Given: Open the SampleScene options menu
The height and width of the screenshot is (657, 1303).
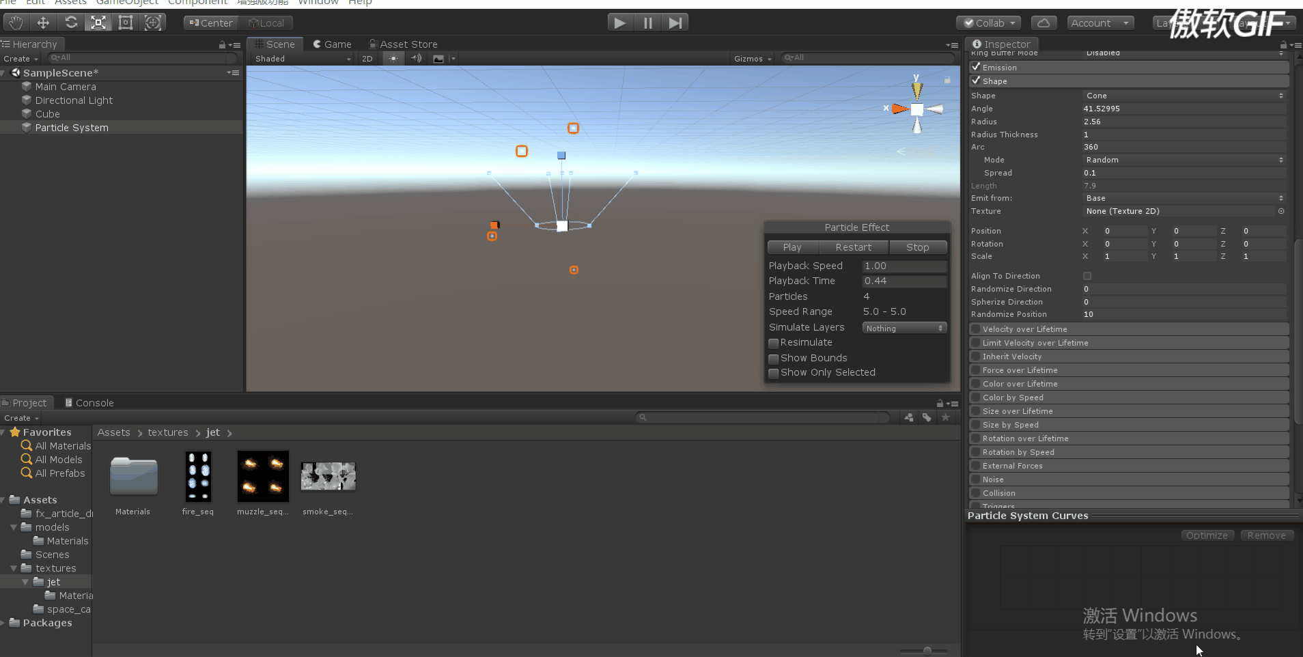Looking at the screenshot, I should (234, 72).
